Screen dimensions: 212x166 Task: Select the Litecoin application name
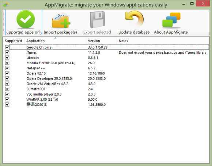point(33,58)
